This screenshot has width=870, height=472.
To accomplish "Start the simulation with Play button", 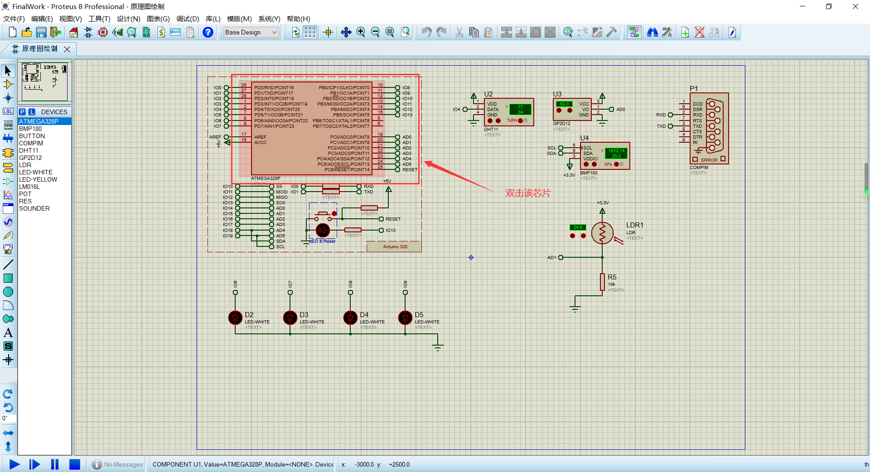I will (x=14, y=464).
